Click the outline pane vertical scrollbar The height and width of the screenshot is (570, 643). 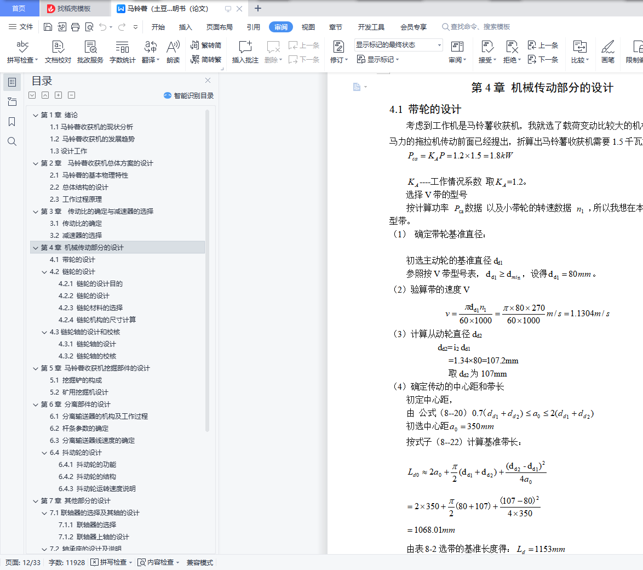pyautogui.click(x=207, y=271)
